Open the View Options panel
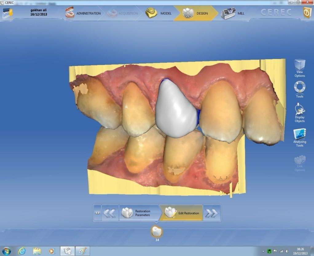The width and height of the screenshot is (314, 256). (300, 68)
